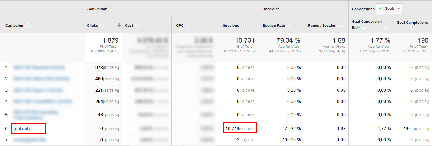The width and height of the screenshot is (432, 146).
Task: Click sort arrow in Clicks column
Action: (119, 25)
